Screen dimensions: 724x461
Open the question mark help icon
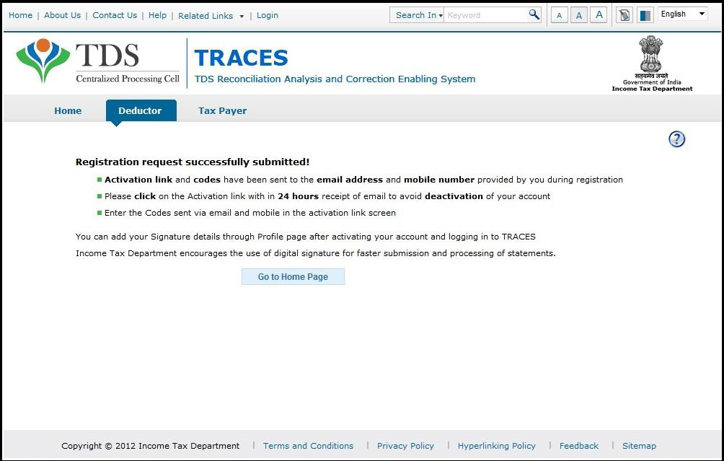pyautogui.click(x=676, y=139)
